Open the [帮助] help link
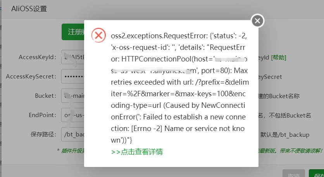Viewport: 324px width, 177px height. point(279,58)
